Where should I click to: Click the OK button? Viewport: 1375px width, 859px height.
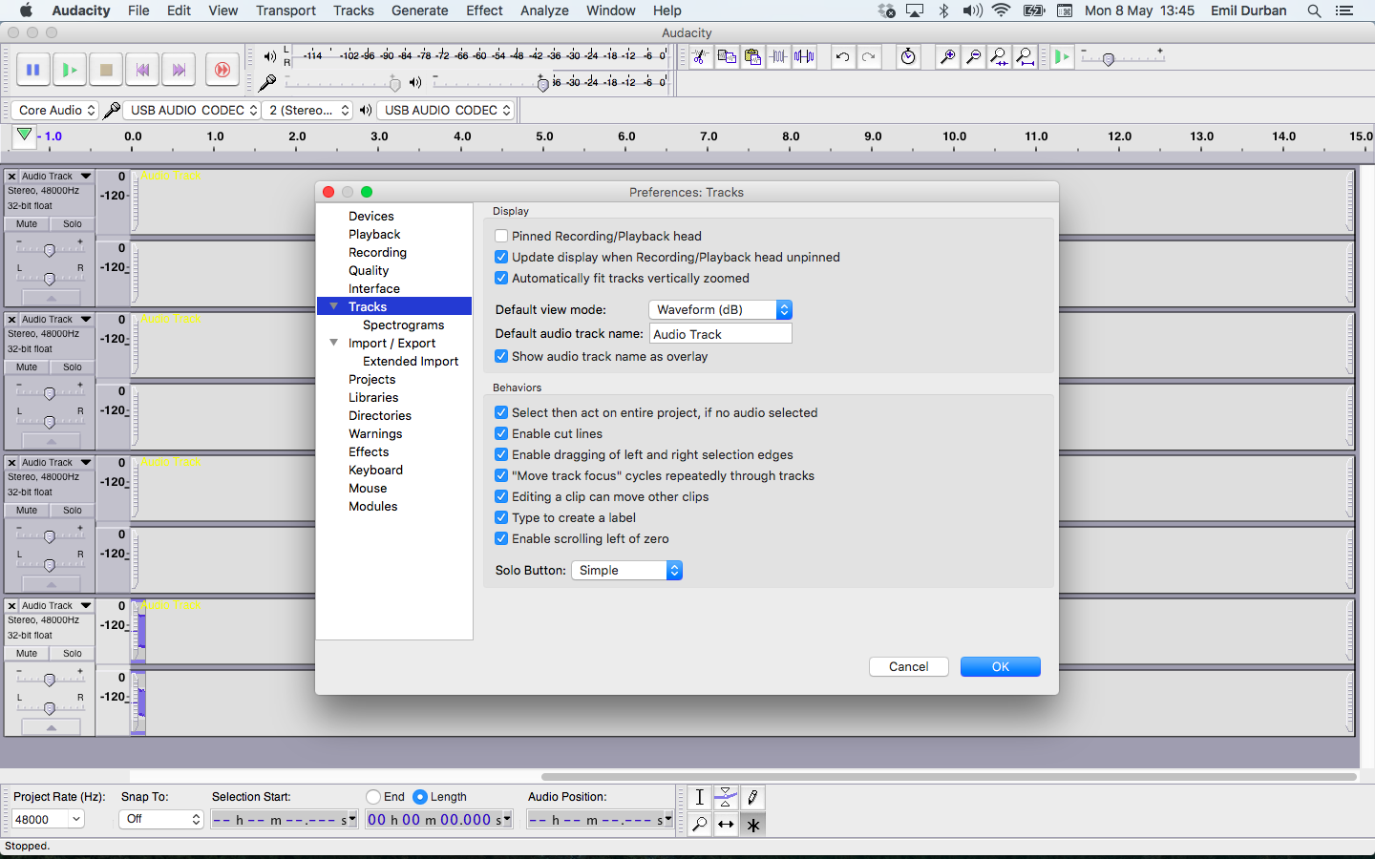(x=1001, y=666)
